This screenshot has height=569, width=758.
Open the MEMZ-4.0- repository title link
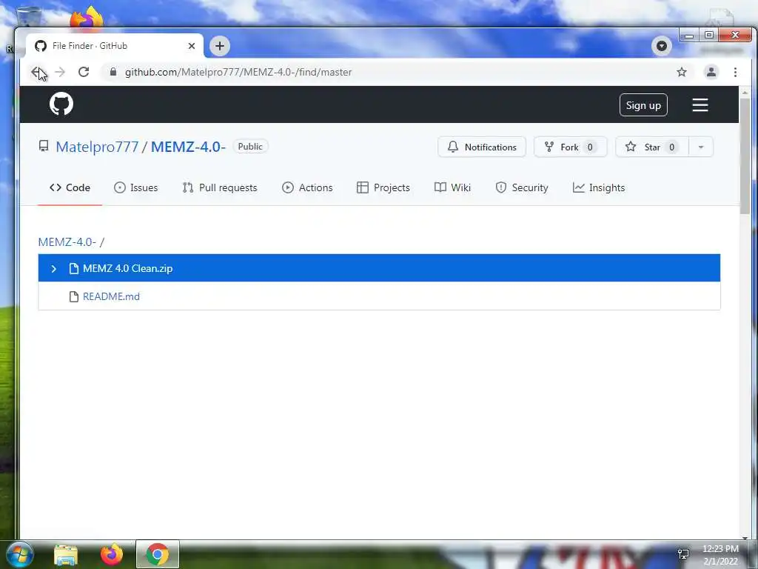pos(189,147)
